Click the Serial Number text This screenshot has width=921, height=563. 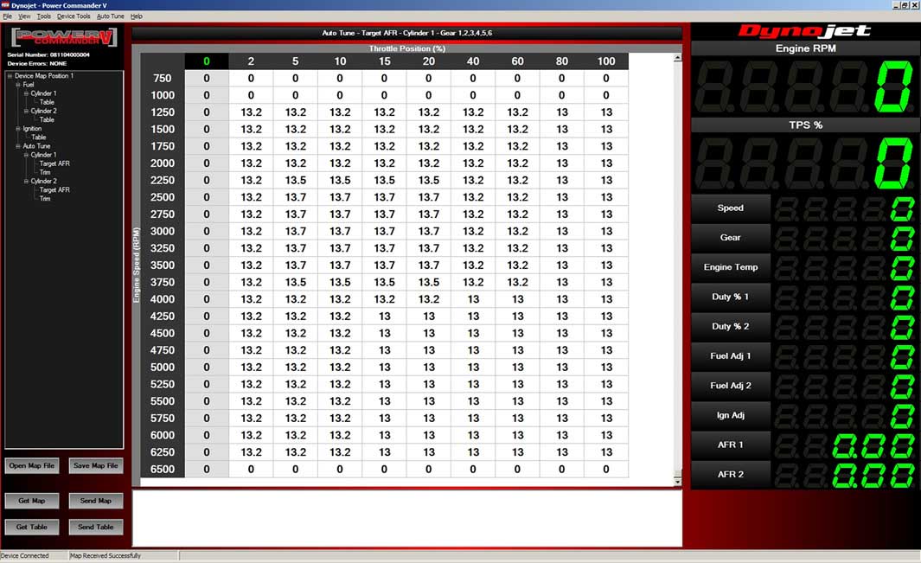click(x=48, y=54)
